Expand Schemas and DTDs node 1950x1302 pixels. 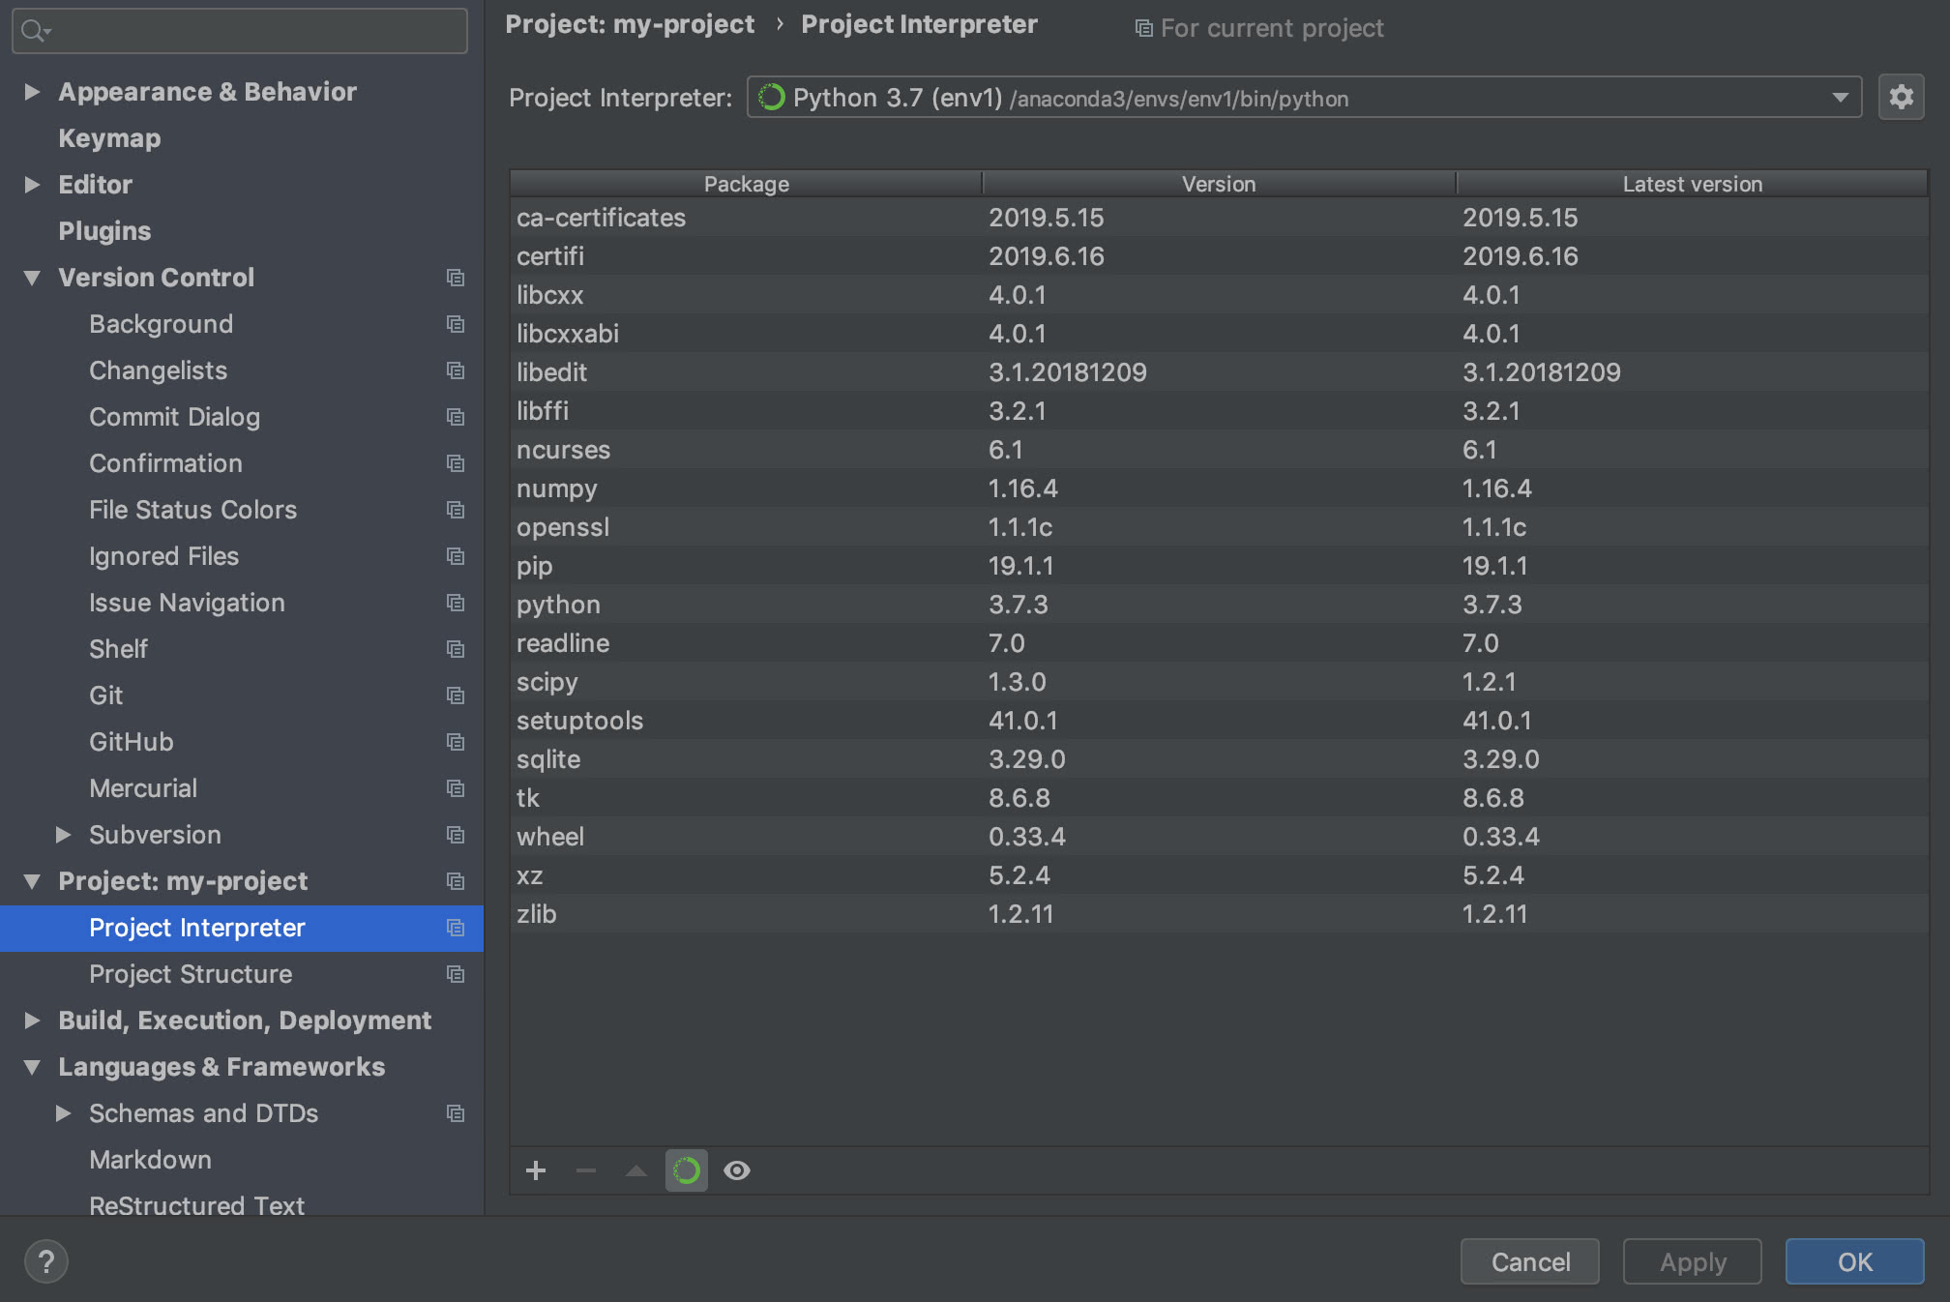(63, 1113)
